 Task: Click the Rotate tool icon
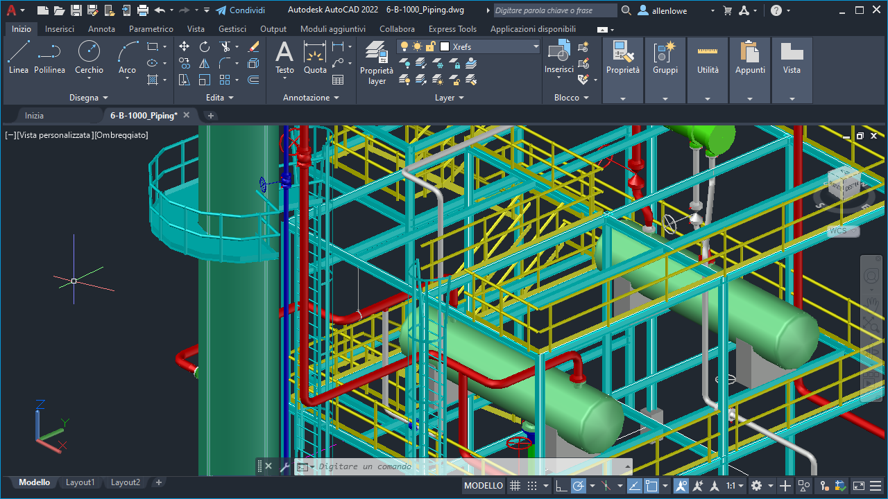coord(205,46)
